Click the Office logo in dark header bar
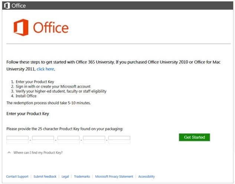The height and width of the screenshot is (184, 235). 15,6
